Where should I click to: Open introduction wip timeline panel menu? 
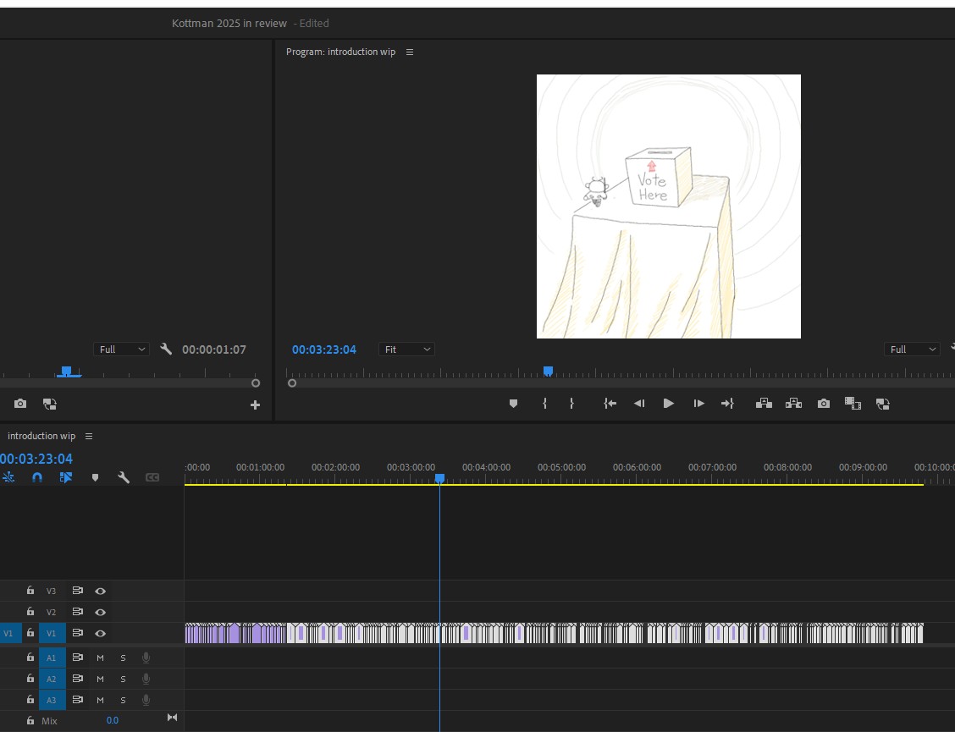[x=89, y=436]
